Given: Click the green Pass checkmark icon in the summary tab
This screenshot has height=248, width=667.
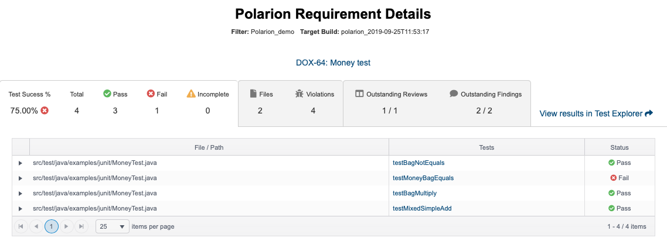Looking at the screenshot, I should coord(107,94).
